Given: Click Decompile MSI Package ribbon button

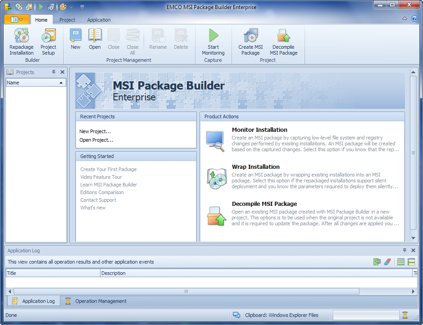Looking at the screenshot, I should tap(283, 42).
